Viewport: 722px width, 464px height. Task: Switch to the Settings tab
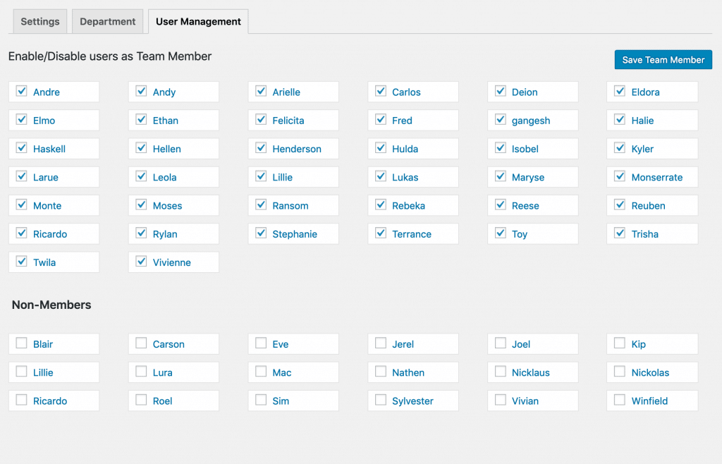39,21
